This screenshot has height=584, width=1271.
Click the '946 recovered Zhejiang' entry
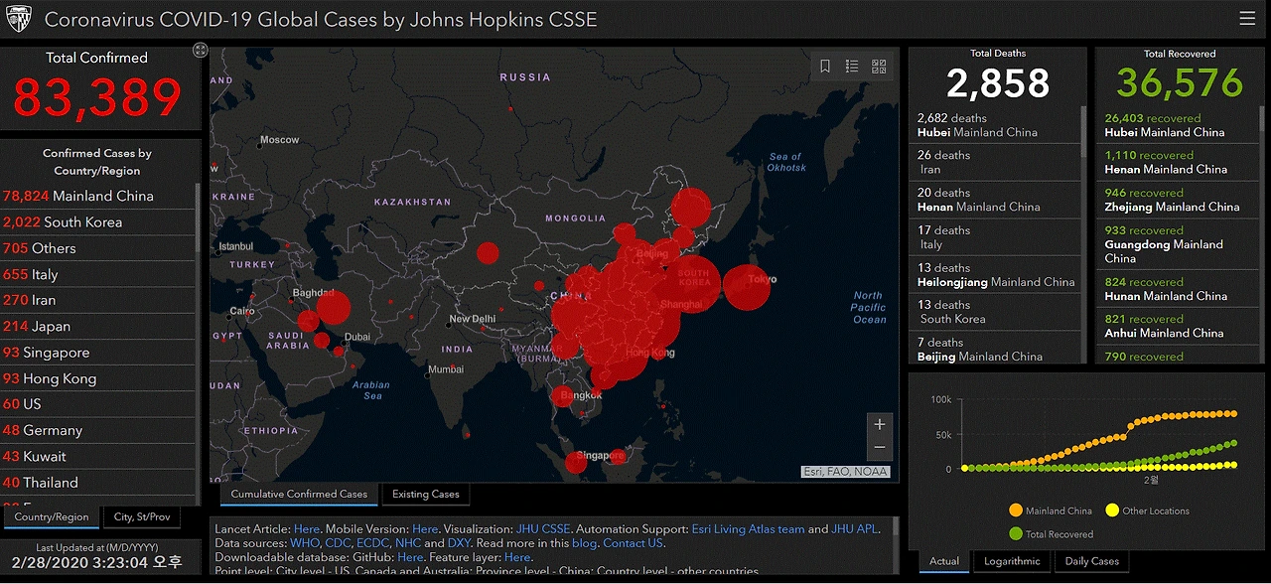(1180, 200)
